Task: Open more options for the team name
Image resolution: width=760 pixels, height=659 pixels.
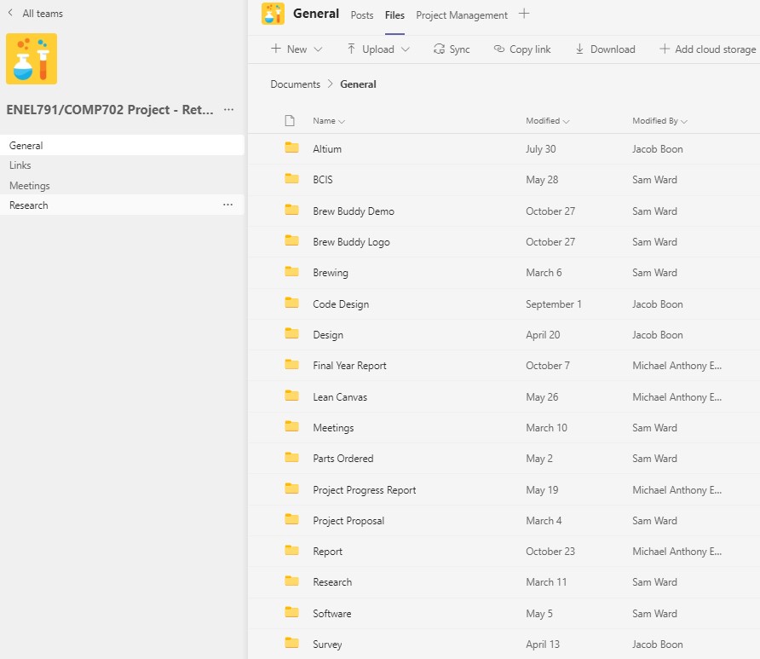Action: click(228, 110)
